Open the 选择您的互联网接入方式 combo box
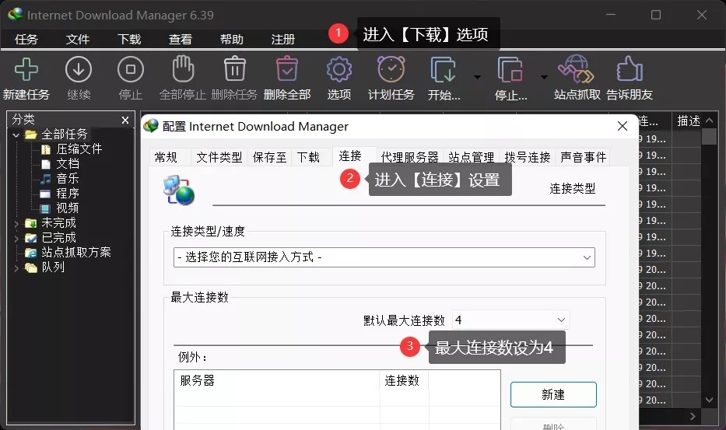The image size is (726, 430). (x=384, y=257)
